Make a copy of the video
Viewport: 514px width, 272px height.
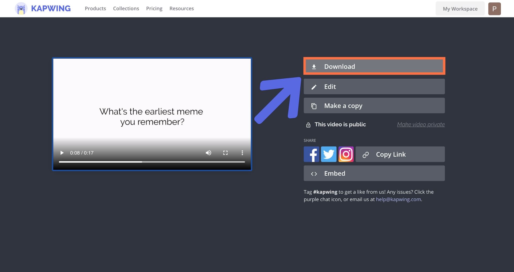[x=374, y=106]
